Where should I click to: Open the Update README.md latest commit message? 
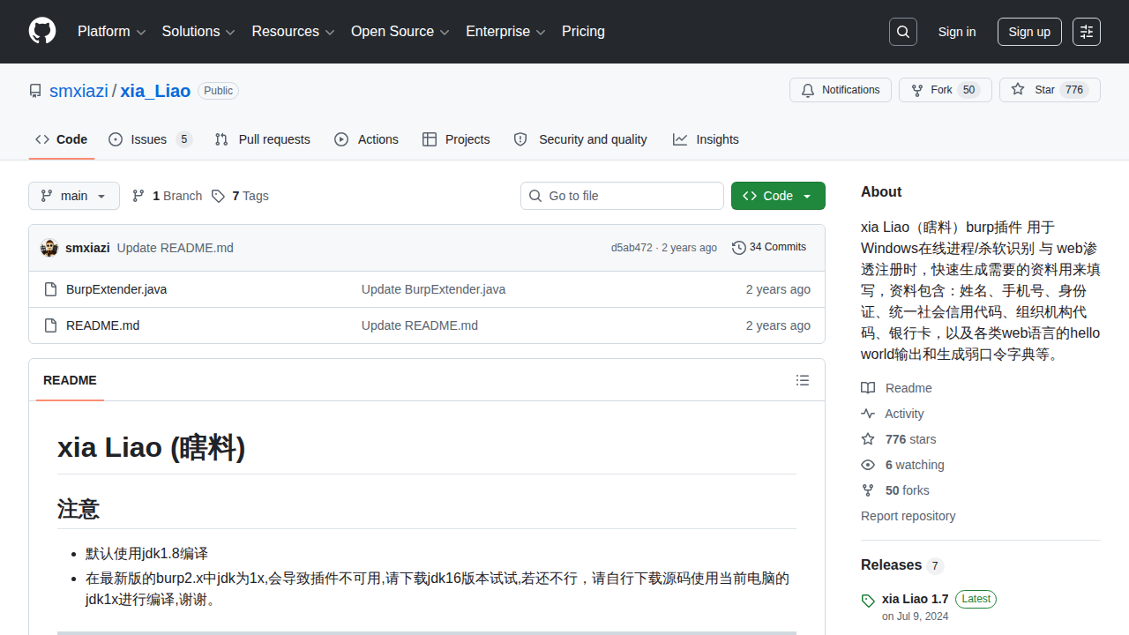[176, 248]
